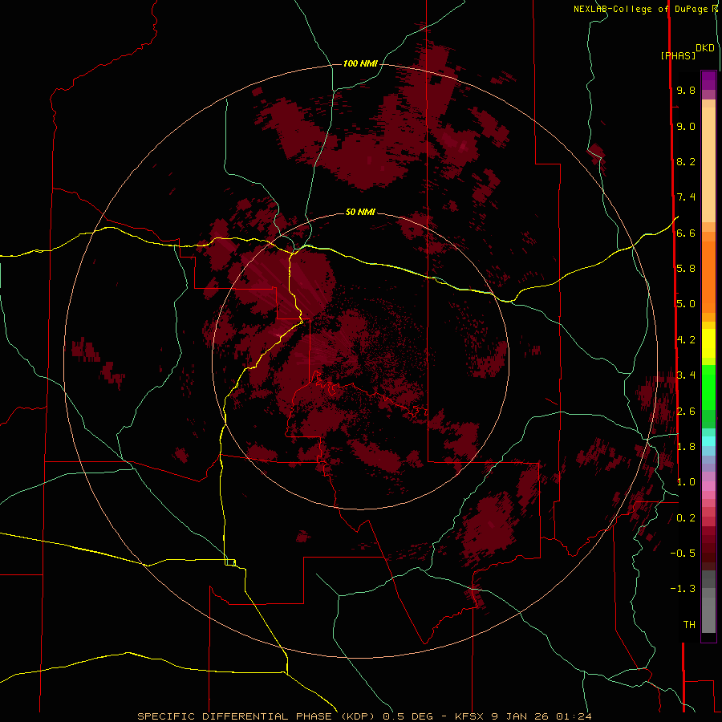Viewport: 722px width, 722px height.
Task: Click the TH threshold label
Action: [x=689, y=625]
